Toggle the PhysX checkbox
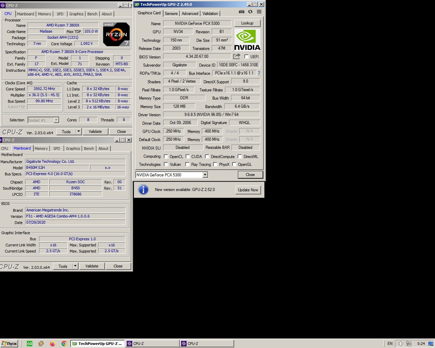 215,164
